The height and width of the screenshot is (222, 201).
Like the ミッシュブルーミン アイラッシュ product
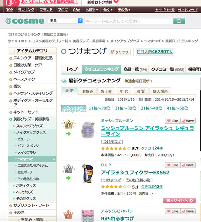pos(173,121)
